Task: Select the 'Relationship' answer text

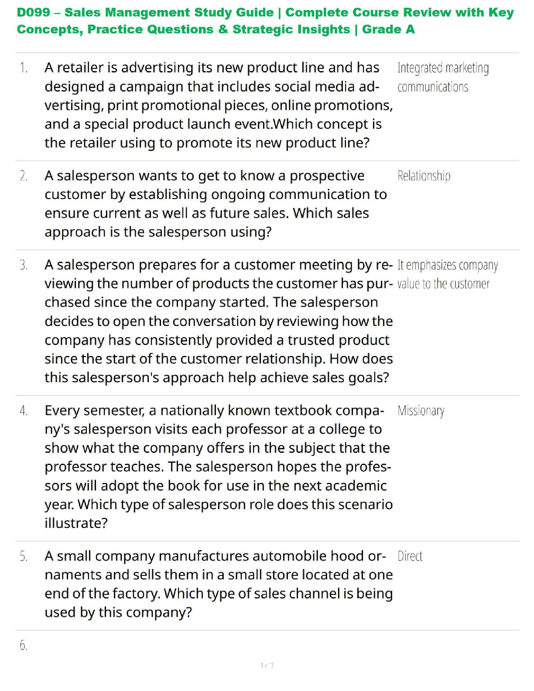Action: tap(424, 176)
